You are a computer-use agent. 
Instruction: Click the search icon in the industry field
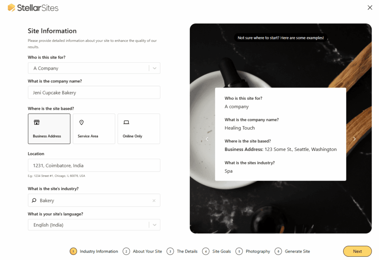pos(34,200)
